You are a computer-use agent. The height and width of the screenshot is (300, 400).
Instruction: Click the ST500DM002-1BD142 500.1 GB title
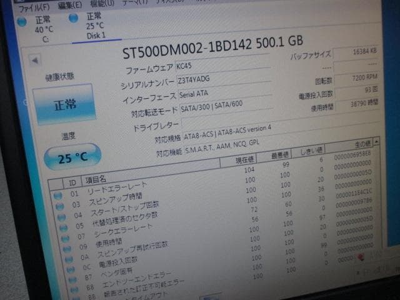pos(213,47)
